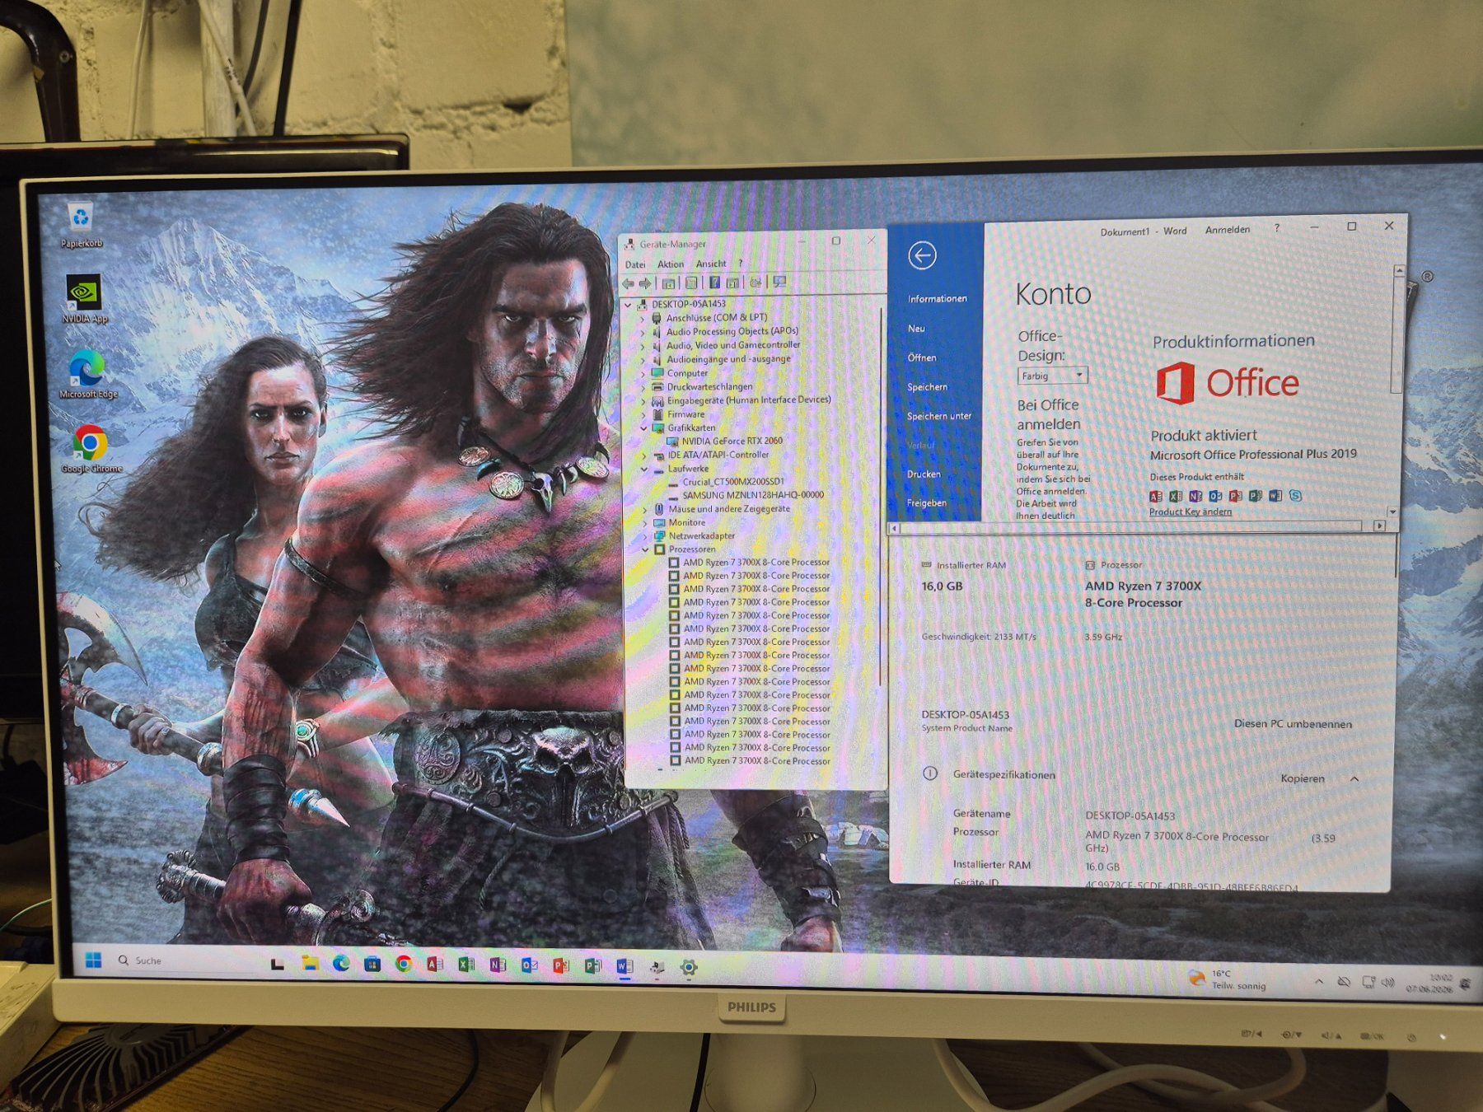
Task: Launch PowerPoint from the taskbar
Action: 561,965
